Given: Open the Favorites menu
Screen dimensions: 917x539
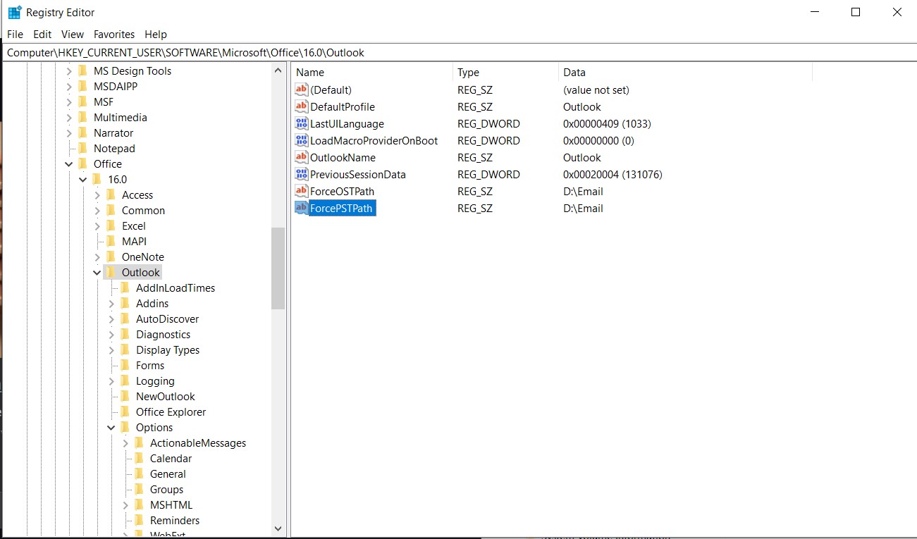Looking at the screenshot, I should 113,35.
